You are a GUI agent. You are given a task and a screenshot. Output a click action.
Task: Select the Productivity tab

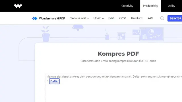pos(150,6)
